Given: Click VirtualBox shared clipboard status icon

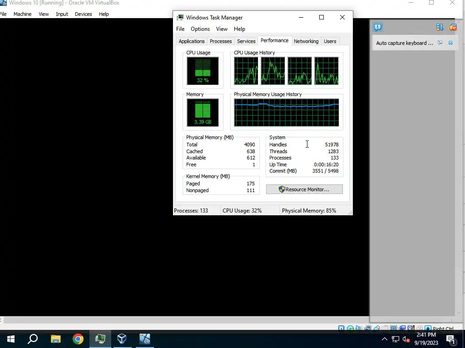Looking at the screenshot, I should [402, 328].
